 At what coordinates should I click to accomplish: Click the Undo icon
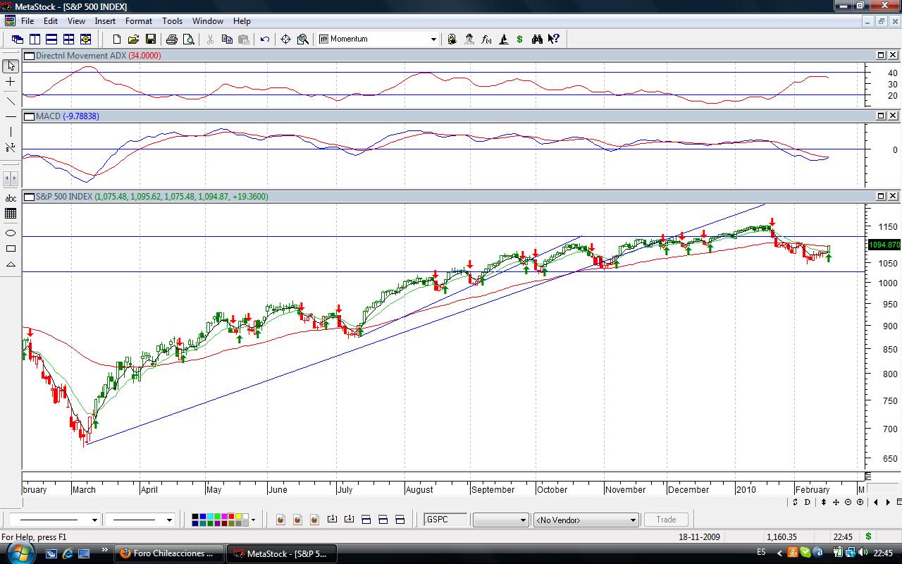click(265, 39)
